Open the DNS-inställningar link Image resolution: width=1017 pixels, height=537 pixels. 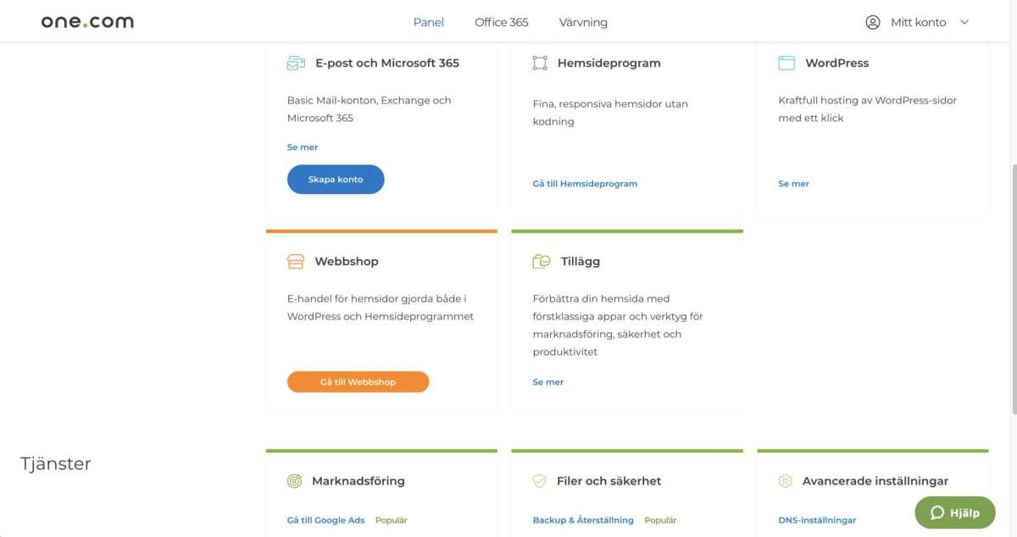click(x=817, y=520)
